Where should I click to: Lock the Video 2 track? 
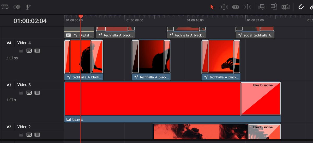coord(21,135)
